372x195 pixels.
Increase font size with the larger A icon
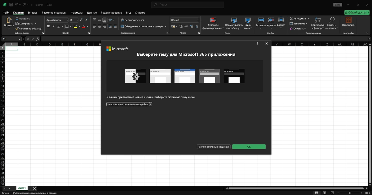(82, 20)
